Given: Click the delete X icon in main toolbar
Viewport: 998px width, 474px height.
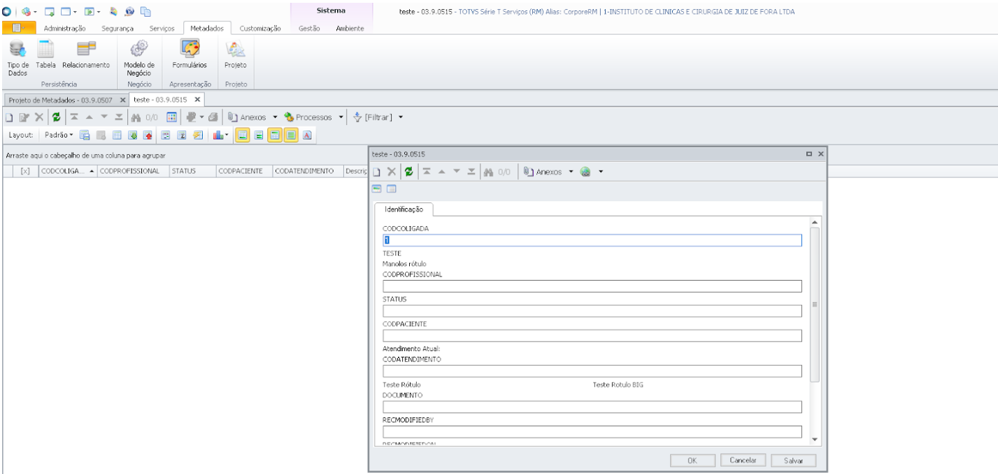Looking at the screenshot, I should tap(39, 117).
